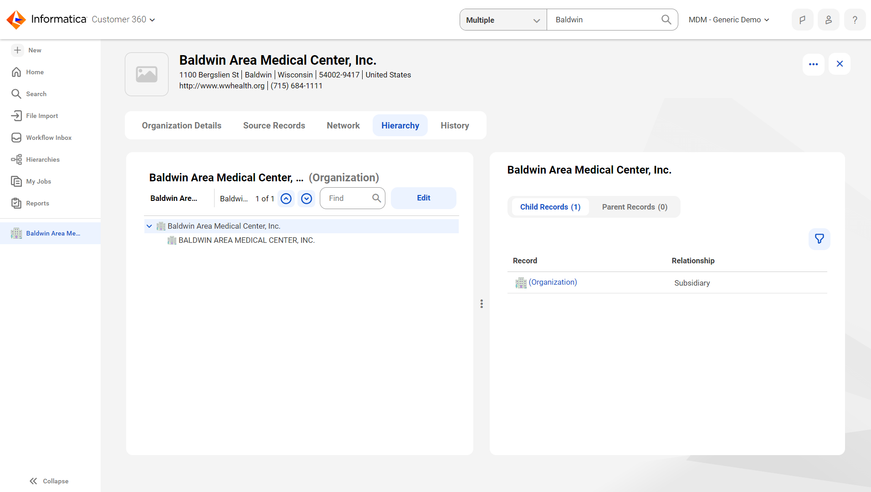The image size is (871, 492).
Task: Click the Relationship column header
Action: (x=692, y=261)
